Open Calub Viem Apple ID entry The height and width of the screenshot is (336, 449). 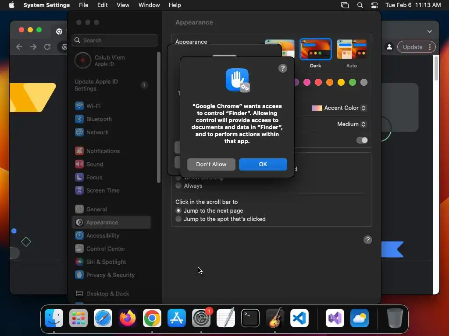click(112, 60)
